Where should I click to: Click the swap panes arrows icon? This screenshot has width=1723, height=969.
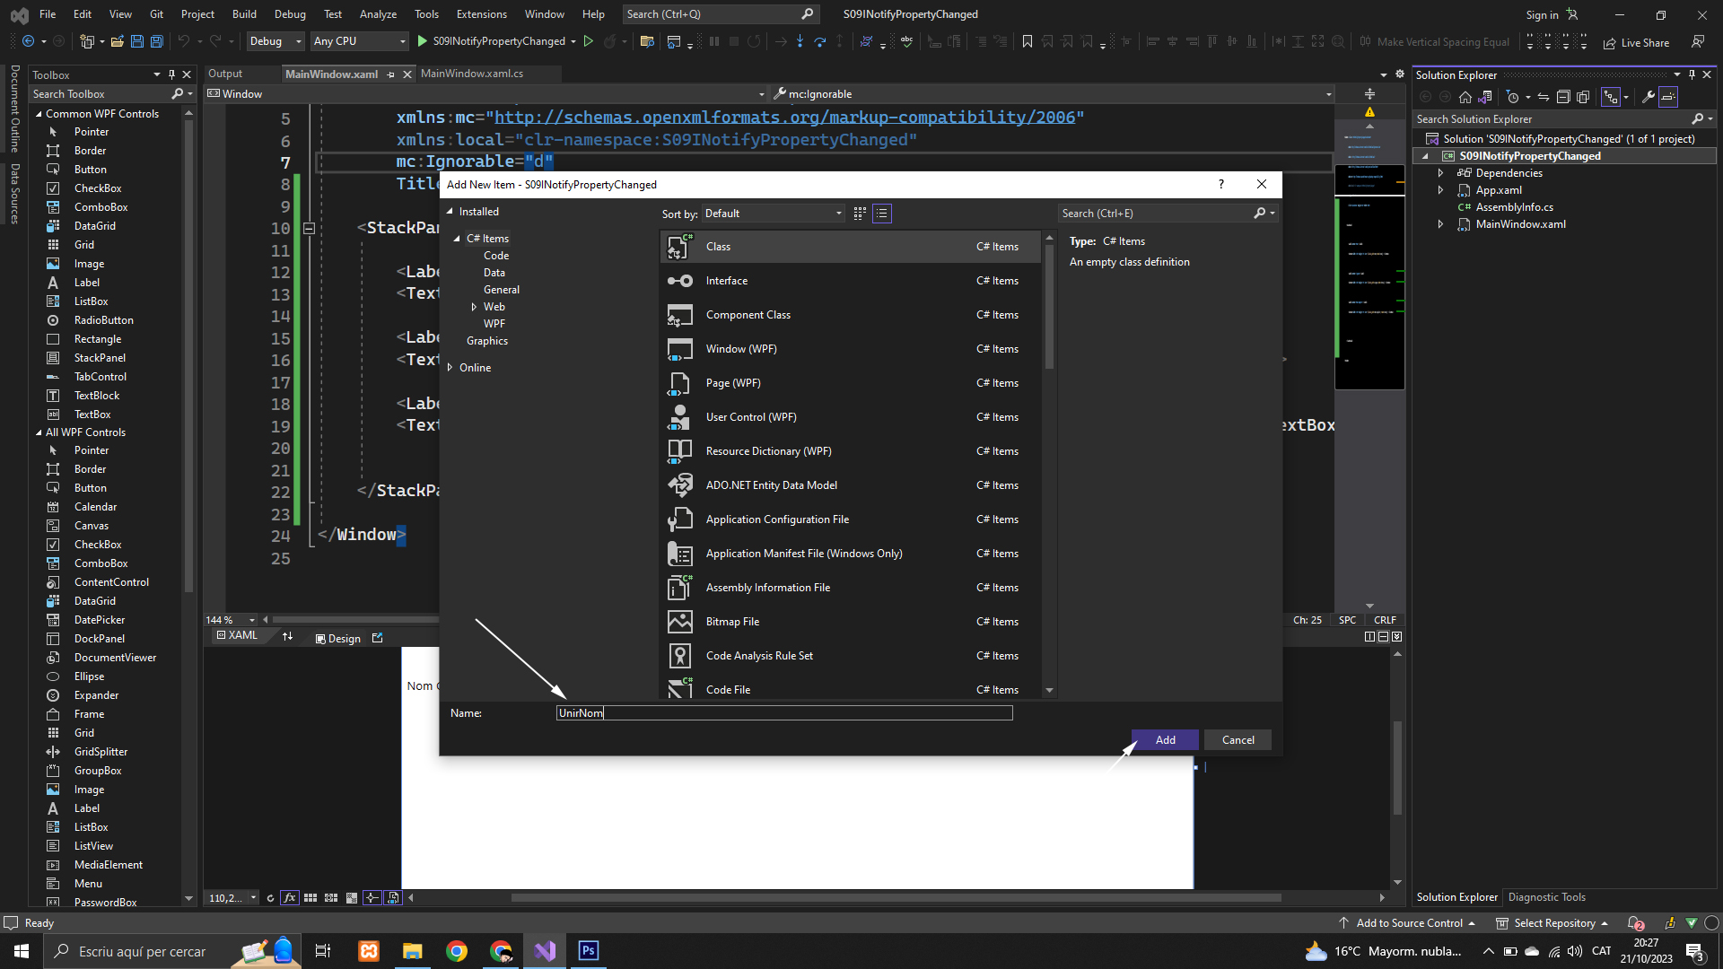click(x=287, y=637)
